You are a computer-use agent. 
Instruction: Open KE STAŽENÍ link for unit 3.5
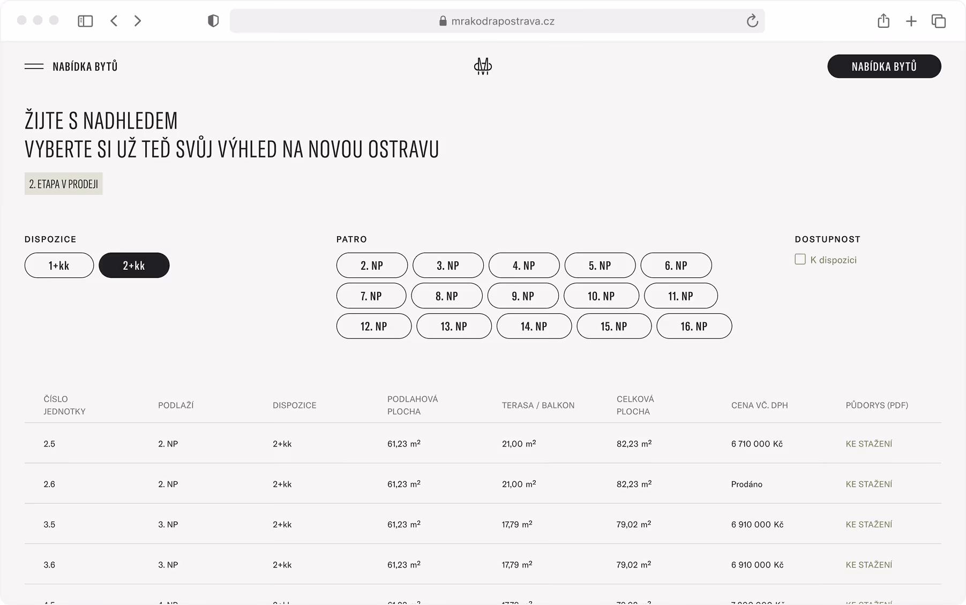869,525
